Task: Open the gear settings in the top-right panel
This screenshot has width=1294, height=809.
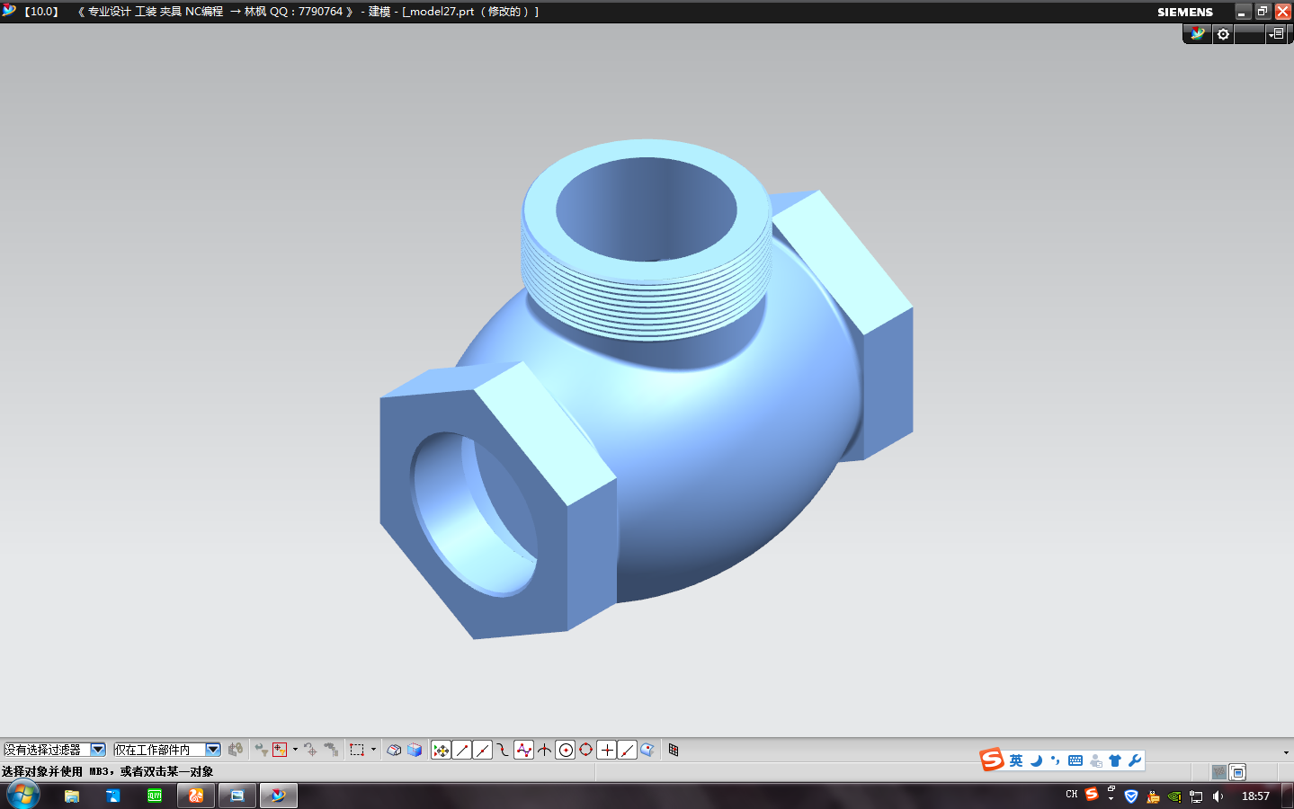Action: point(1223,34)
